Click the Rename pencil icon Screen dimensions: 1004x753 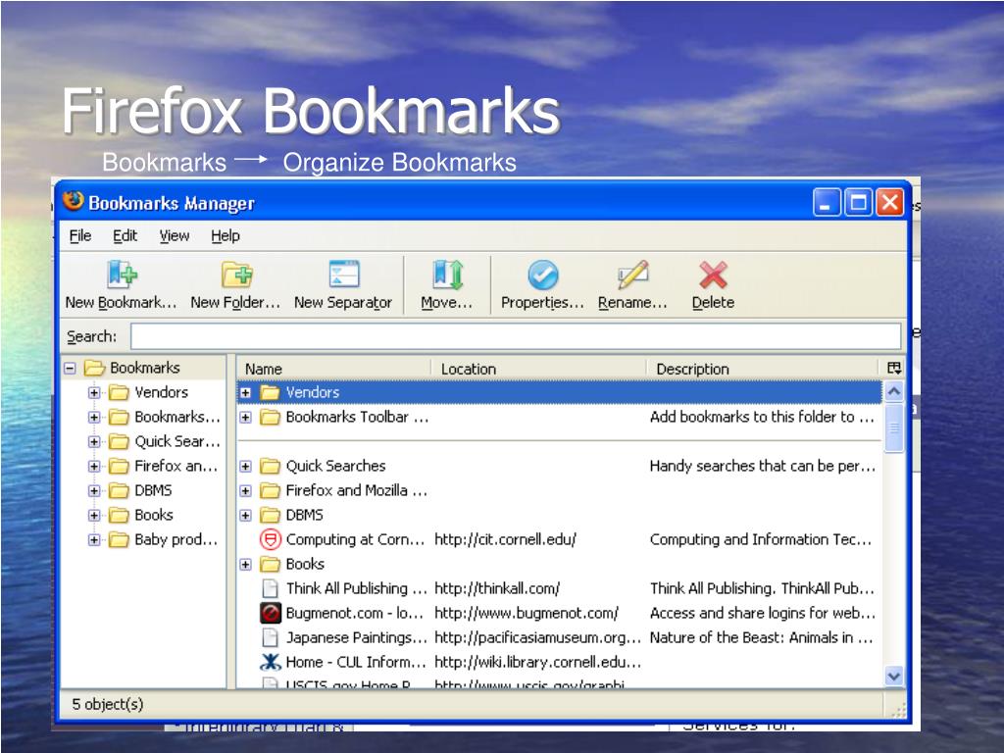point(632,275)
